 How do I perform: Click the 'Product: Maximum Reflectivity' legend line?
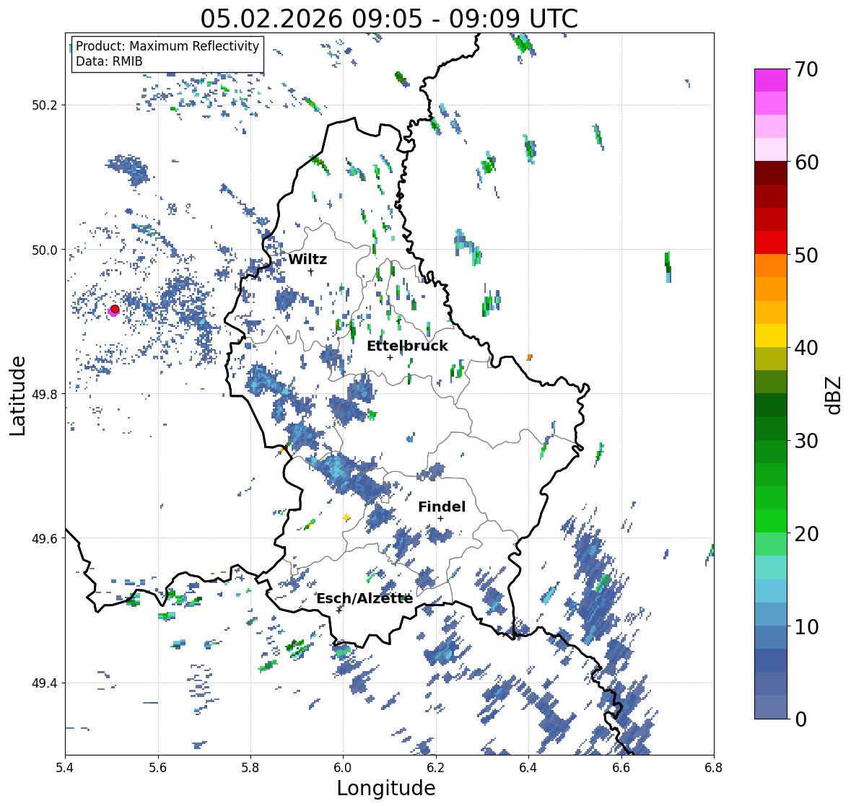tap(167, 46)
